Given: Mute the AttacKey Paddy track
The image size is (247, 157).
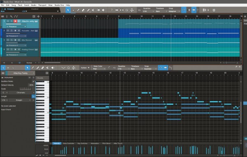Looking at the screenshot, I should [x=8, y=21].
